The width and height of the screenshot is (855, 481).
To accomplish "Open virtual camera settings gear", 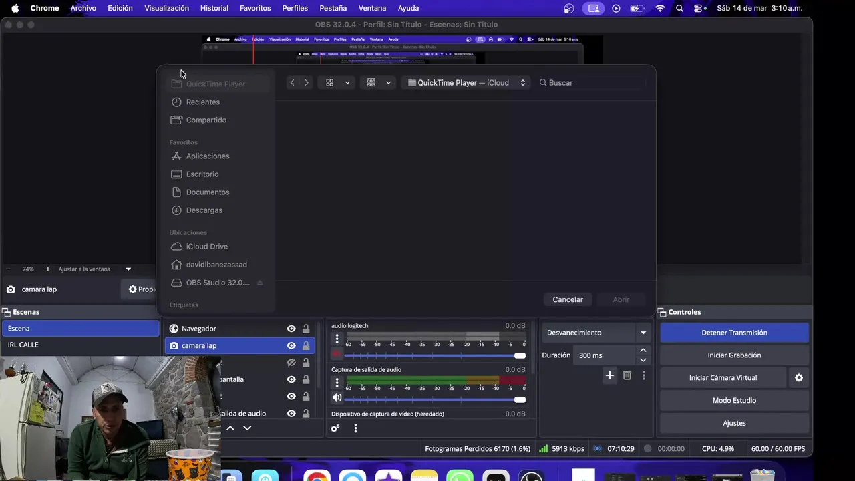I will (x=799, y=377).
